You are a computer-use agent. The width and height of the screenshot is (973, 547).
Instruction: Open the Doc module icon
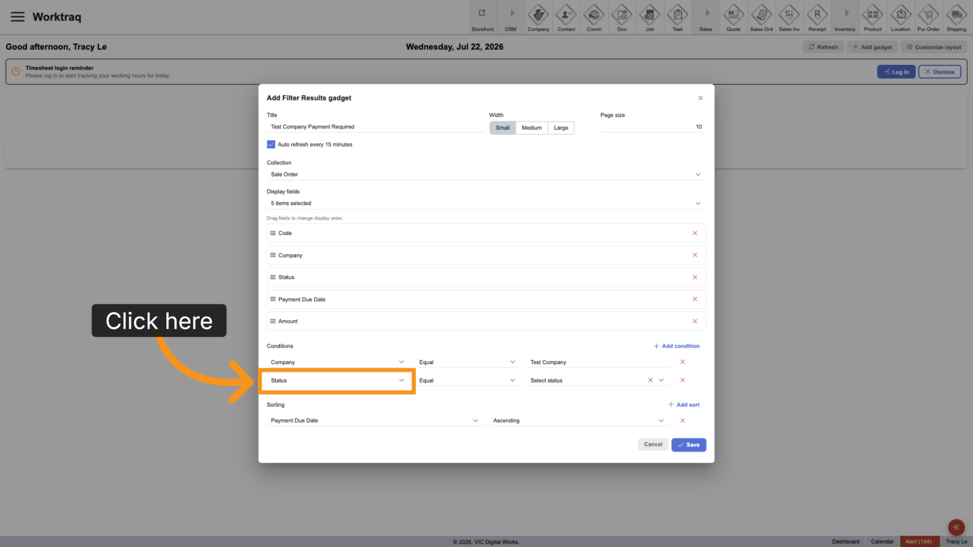(x=621, y=17)
